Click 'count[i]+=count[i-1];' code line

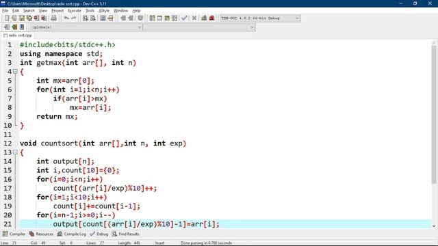[x=96, y=206]
